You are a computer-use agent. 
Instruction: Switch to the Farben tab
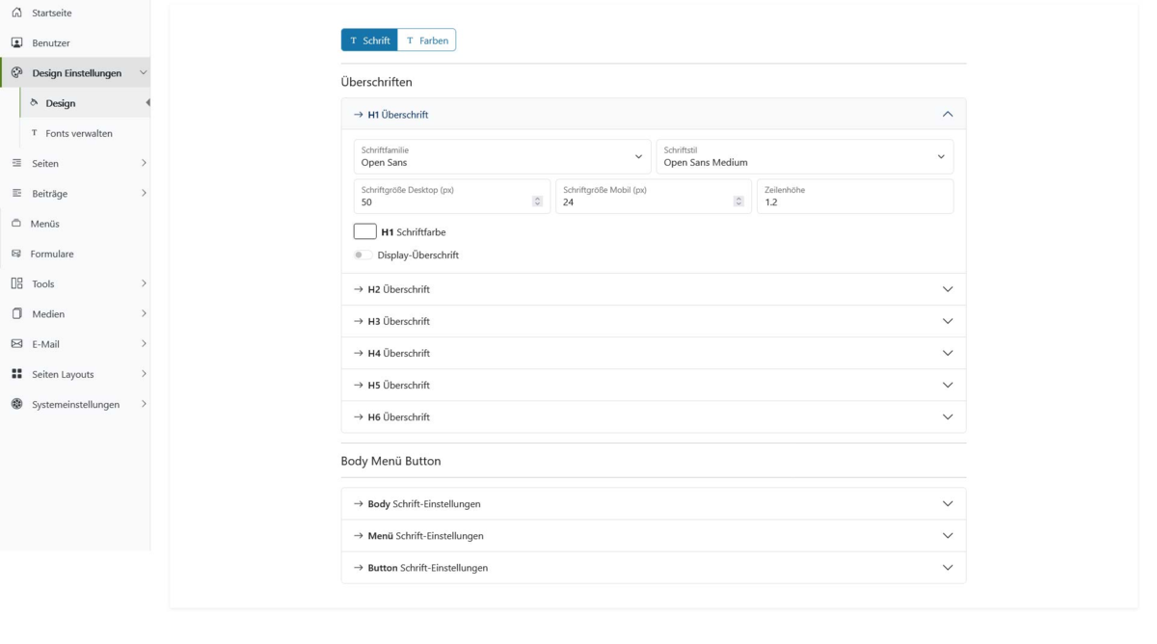tap(427, 40)
